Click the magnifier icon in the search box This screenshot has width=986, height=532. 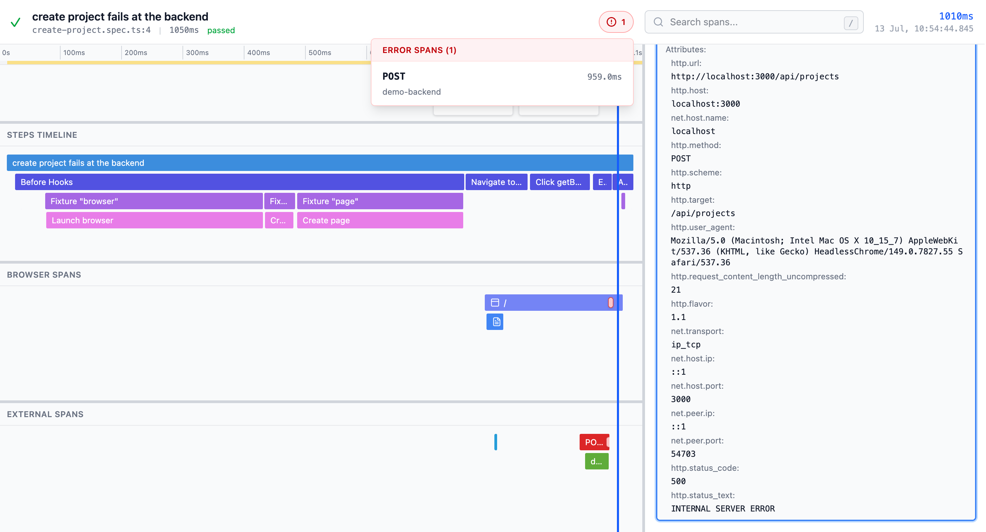pos(658,22)
